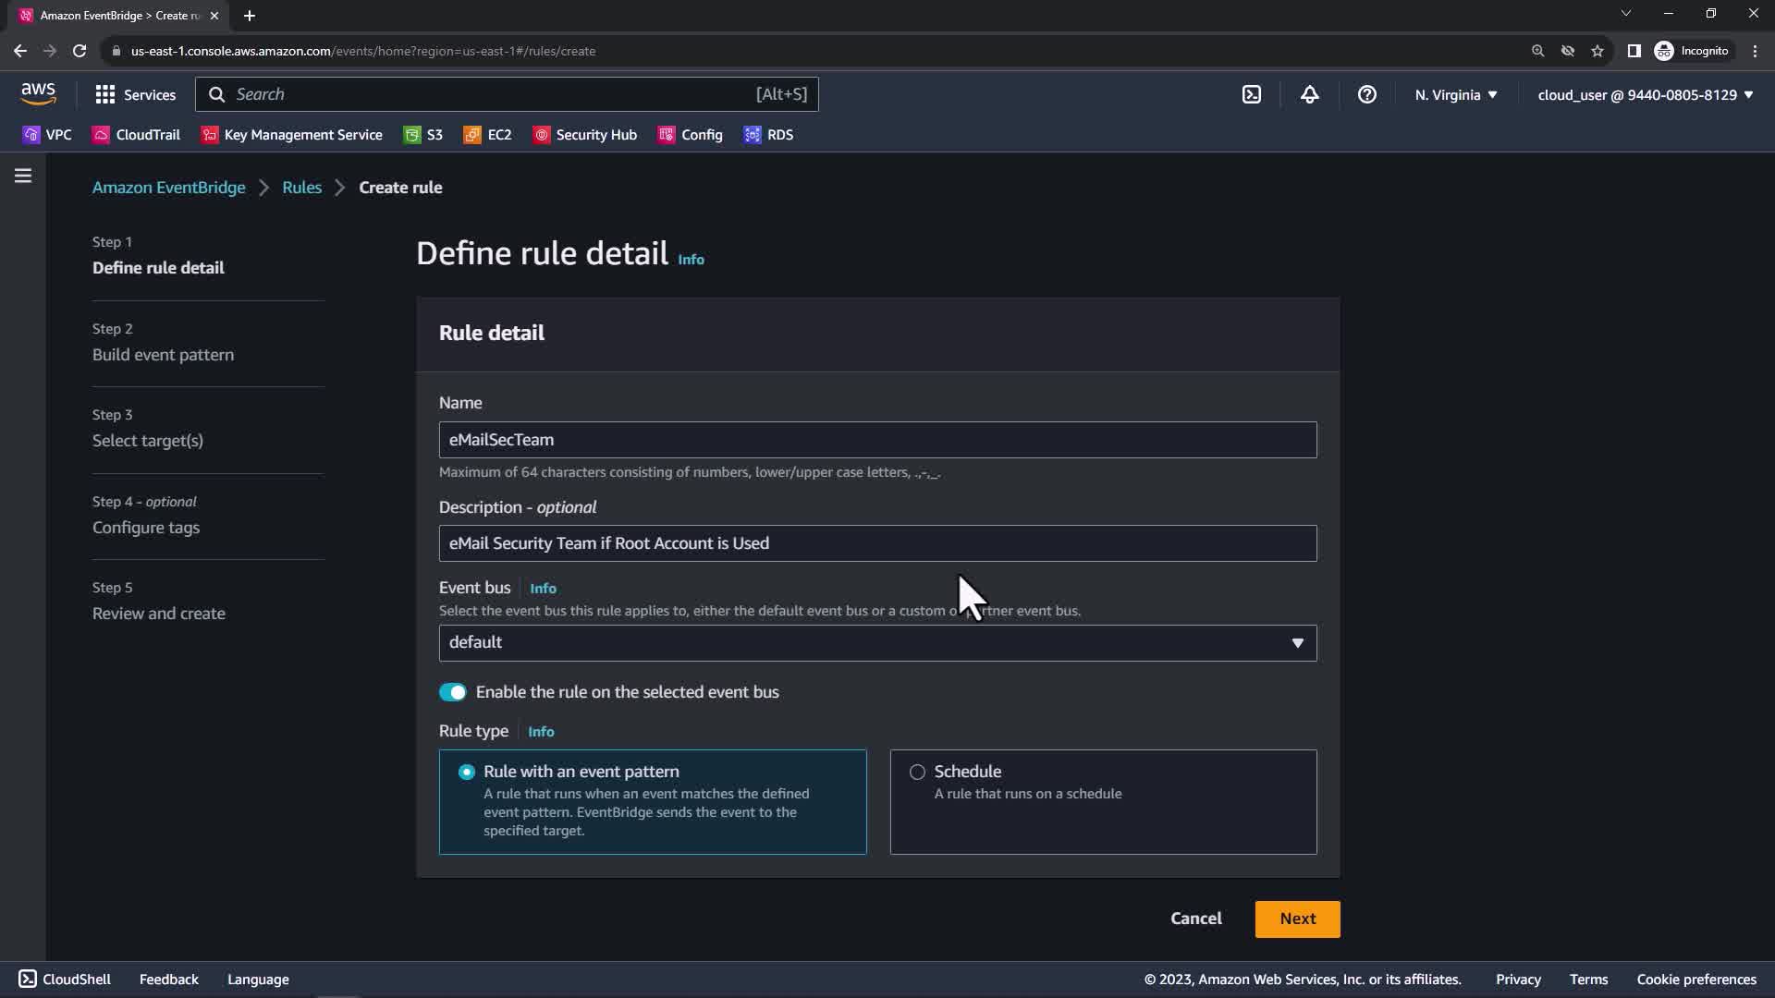The height and width of the screenshot is (998, 1775).
Task: Click the AWS logo home icon
Action: [38, 93]
